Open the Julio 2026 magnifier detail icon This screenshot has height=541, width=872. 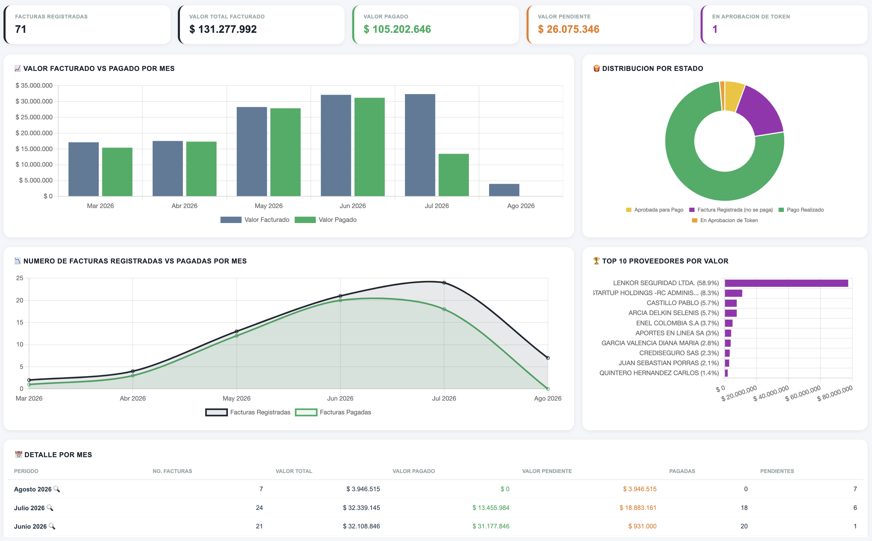pyautogui.click(x=50, y=507)
